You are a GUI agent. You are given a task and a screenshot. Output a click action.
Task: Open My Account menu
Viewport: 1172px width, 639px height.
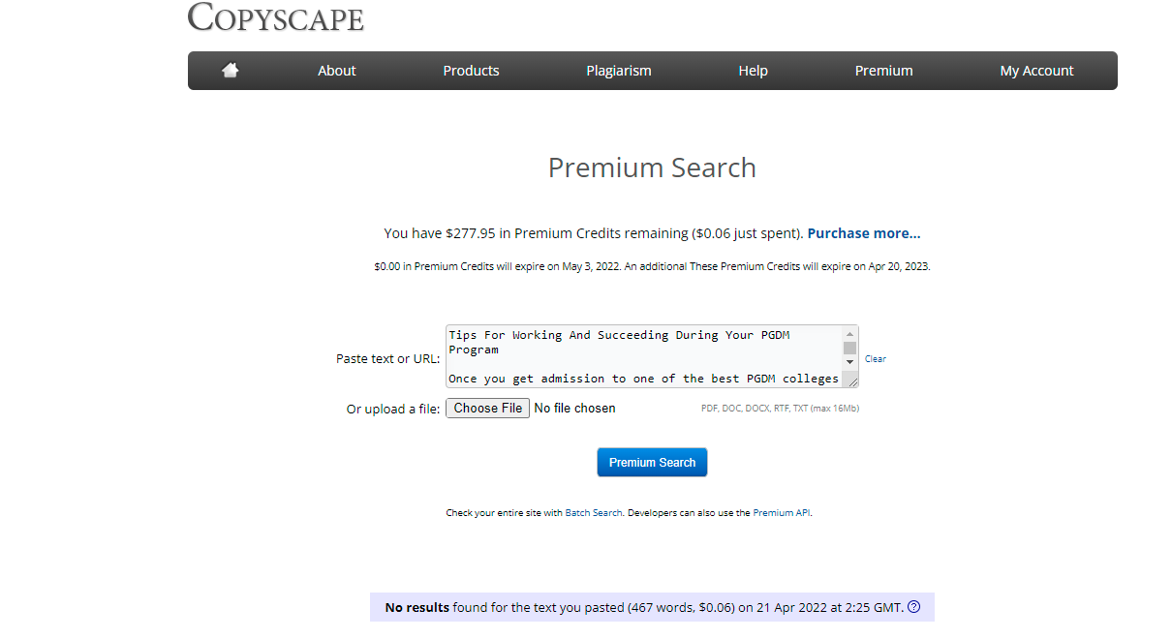(1036, 71)
